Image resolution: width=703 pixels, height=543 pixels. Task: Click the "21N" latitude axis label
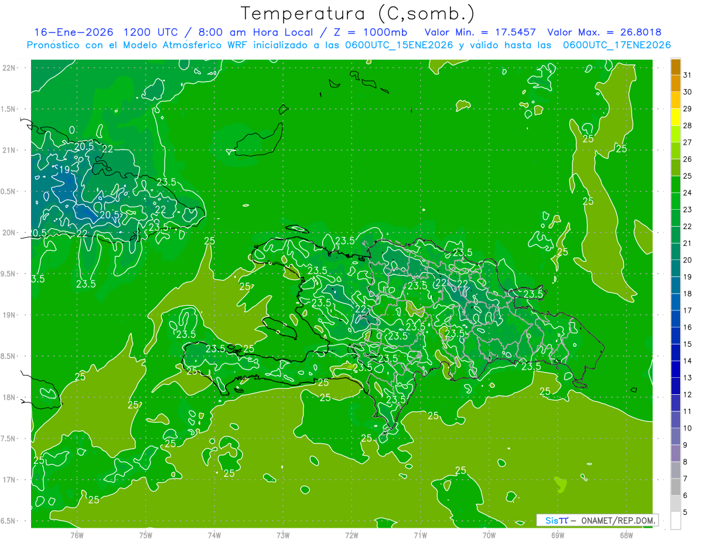click(9, 151)
